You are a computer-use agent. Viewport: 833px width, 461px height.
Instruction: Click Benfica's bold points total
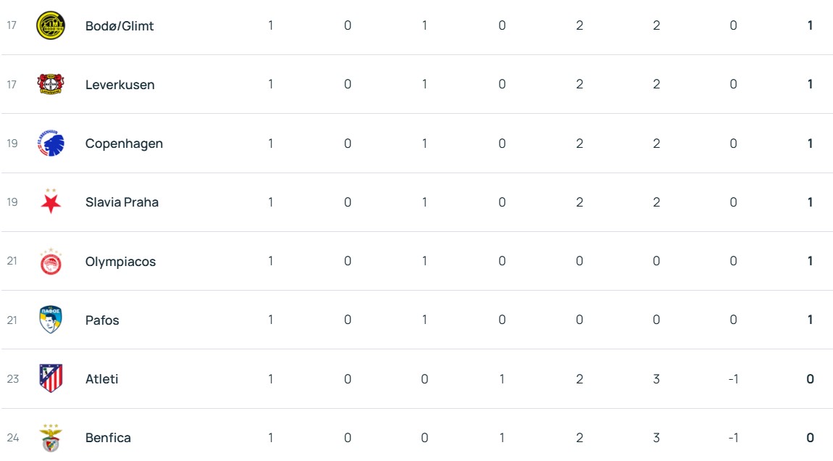coord(810,438)
